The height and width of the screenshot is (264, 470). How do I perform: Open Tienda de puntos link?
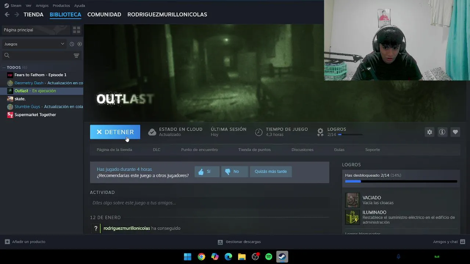pos(254,150)
